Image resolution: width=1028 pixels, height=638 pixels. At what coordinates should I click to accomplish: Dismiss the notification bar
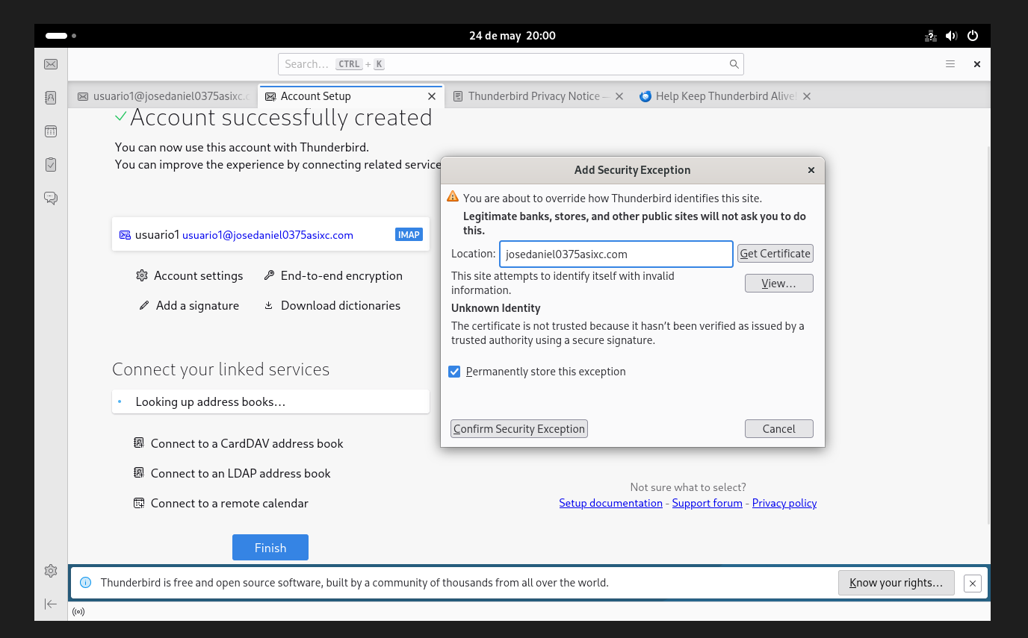(x=972, y=584)
